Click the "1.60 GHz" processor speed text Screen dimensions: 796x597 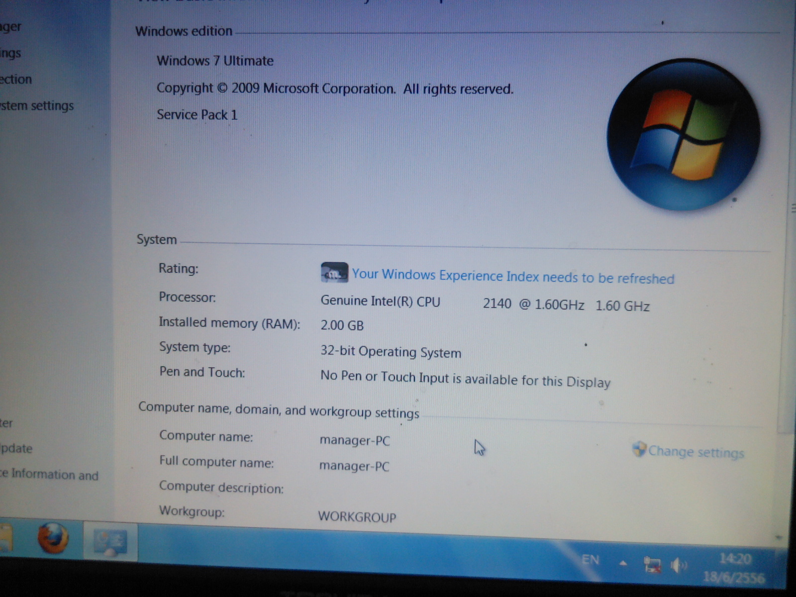coord(622,305)
